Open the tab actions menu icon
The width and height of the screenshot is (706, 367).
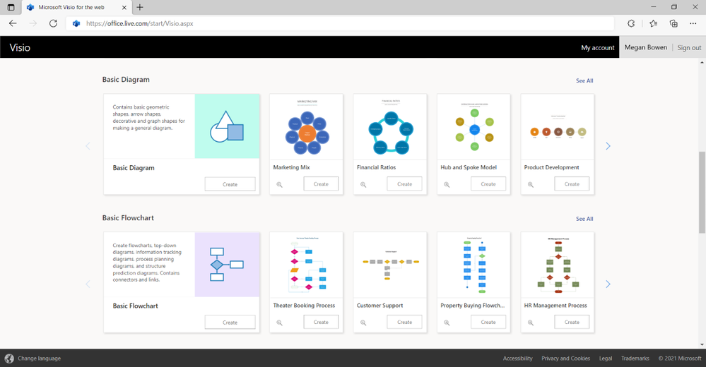pyautogui.click(x=11, y=7)
